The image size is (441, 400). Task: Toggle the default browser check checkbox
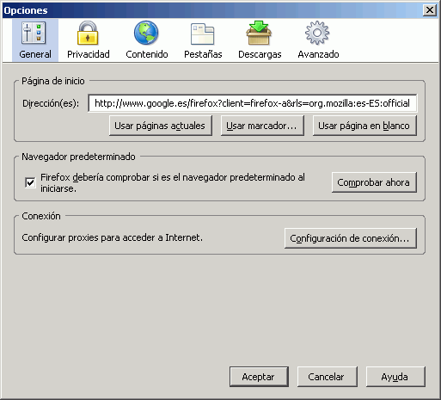[30, 182]
